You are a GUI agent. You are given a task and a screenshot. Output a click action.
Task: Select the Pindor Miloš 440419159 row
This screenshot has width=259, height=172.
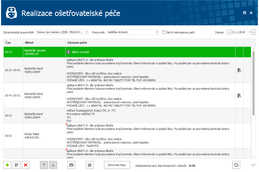pos(127,136)
